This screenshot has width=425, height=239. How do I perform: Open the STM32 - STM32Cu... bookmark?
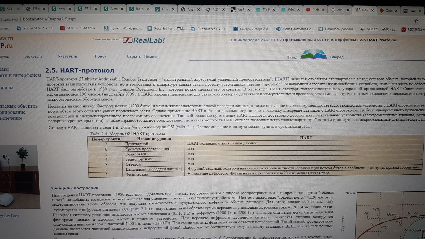click(x=79, y=28)
